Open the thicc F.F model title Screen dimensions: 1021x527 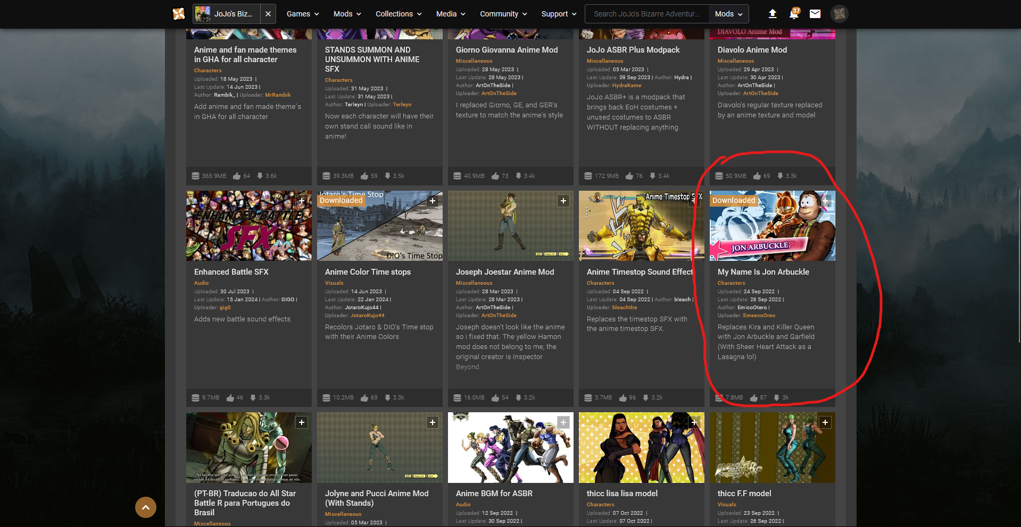744,494
